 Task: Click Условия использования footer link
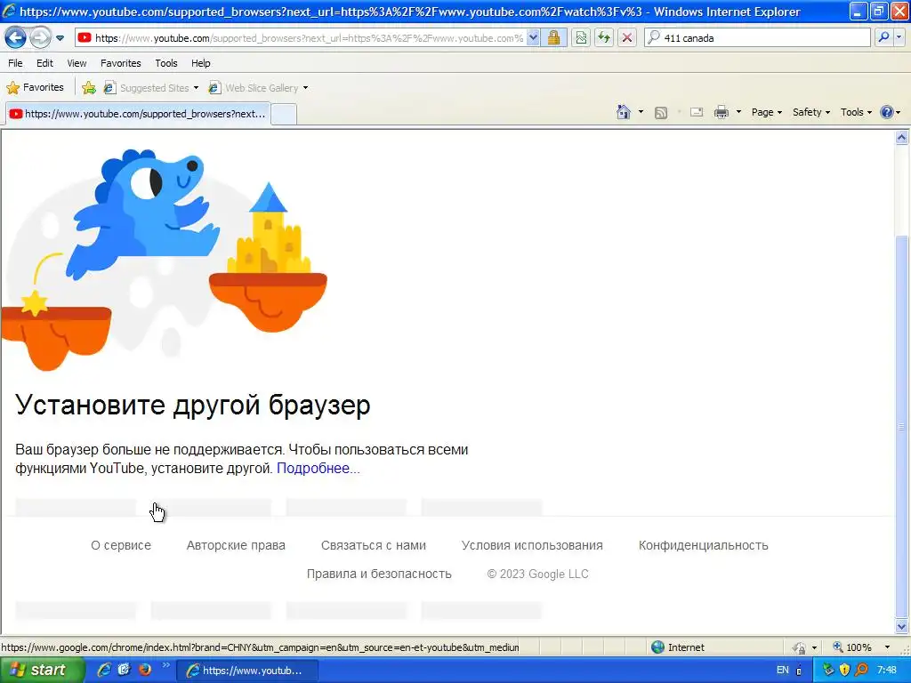(532, 545)
